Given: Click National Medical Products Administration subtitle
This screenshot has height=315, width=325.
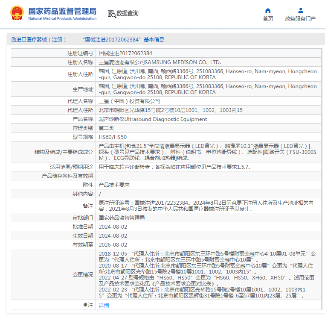Looking at the screenshot, I should coord(62,19).
